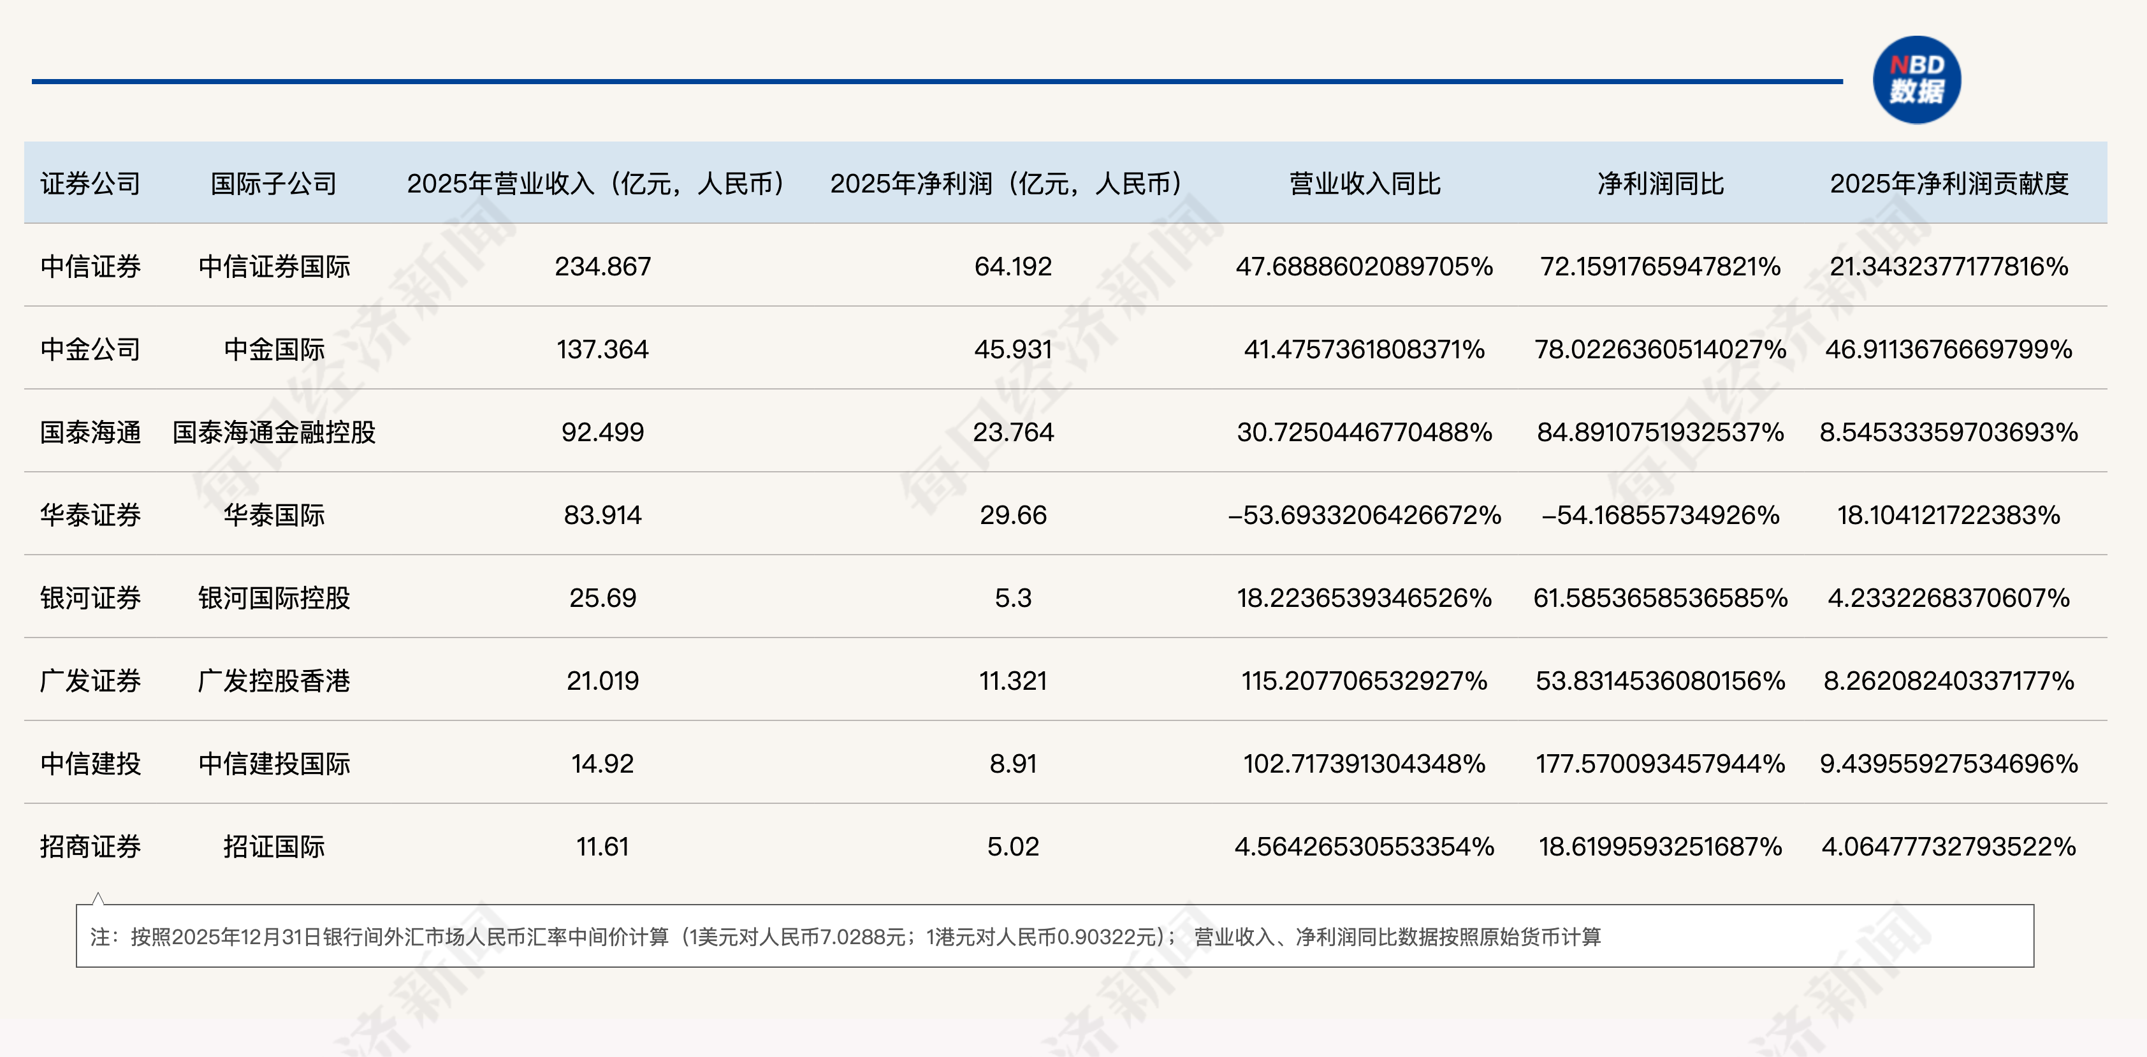This screenshot has height=1057, width=2147.
Task: Click the NBD数据 round logo
Action: (x=1916, y=80)
